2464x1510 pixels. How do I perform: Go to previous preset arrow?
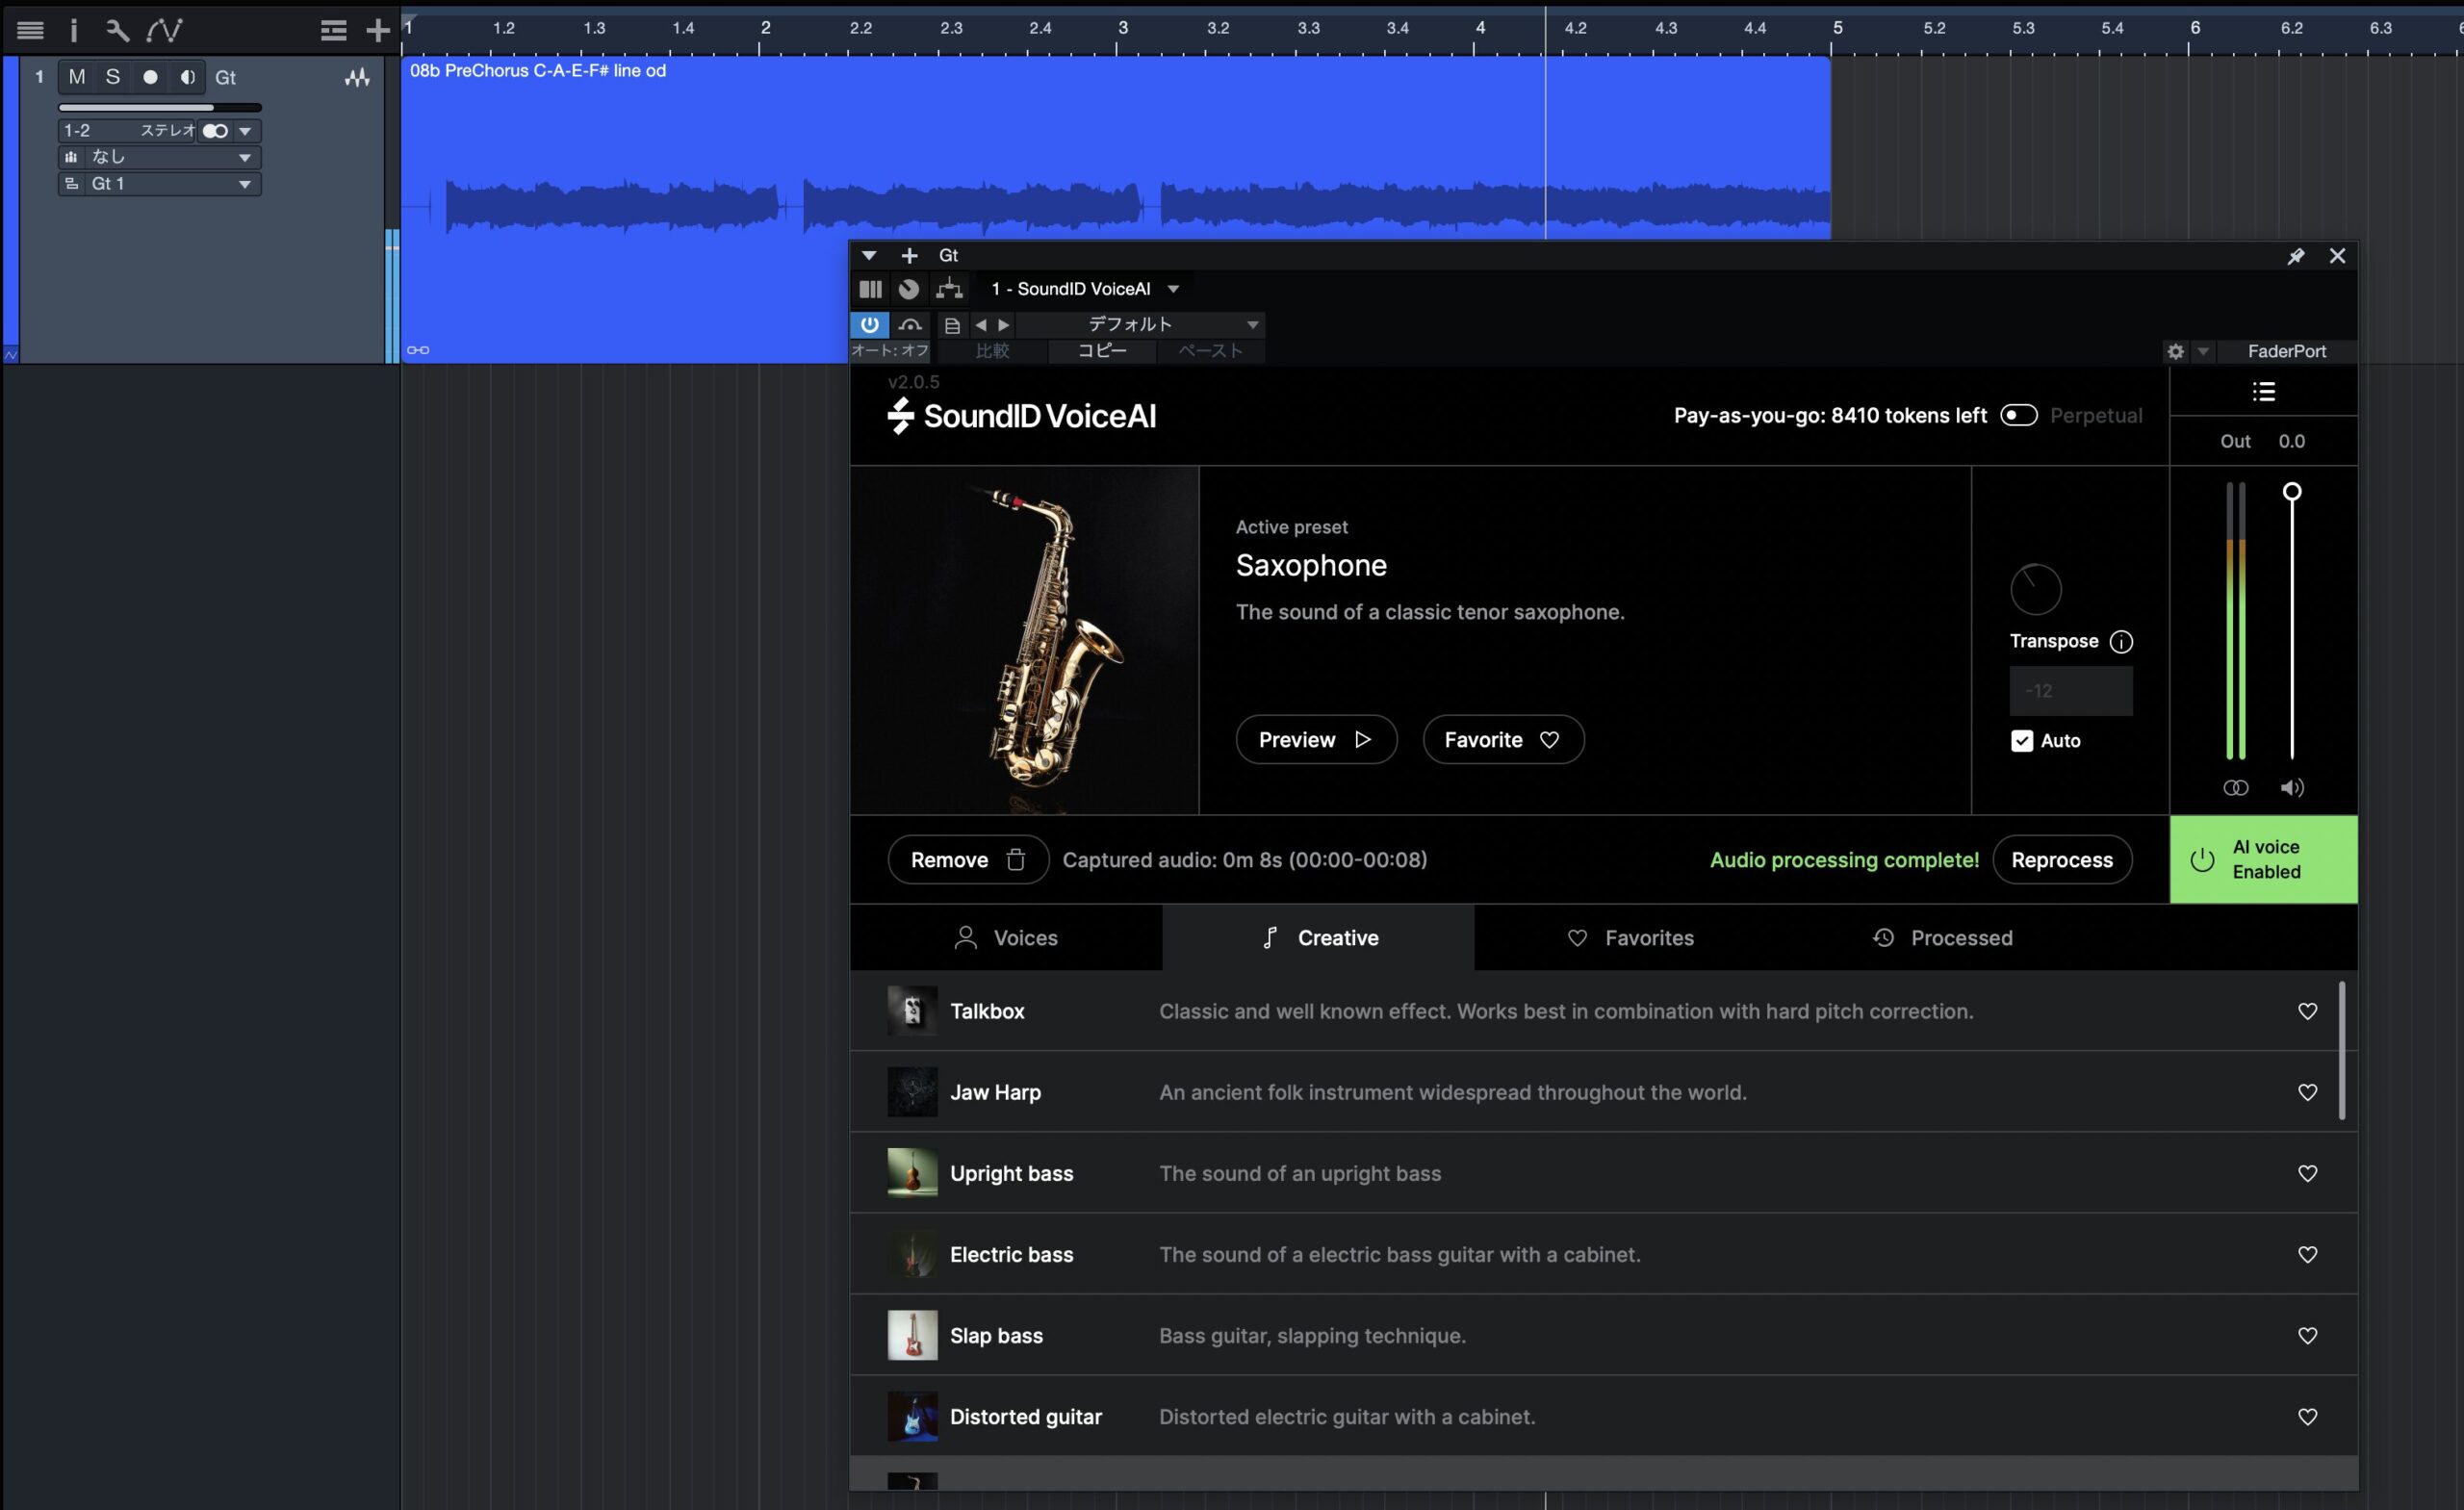(x=980, y=325)
